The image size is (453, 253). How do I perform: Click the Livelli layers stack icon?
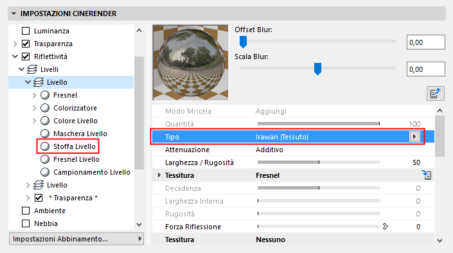[32, 69]
